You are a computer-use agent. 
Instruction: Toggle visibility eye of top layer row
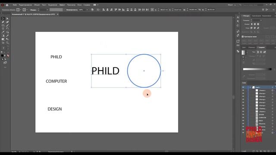coord(243,87)
